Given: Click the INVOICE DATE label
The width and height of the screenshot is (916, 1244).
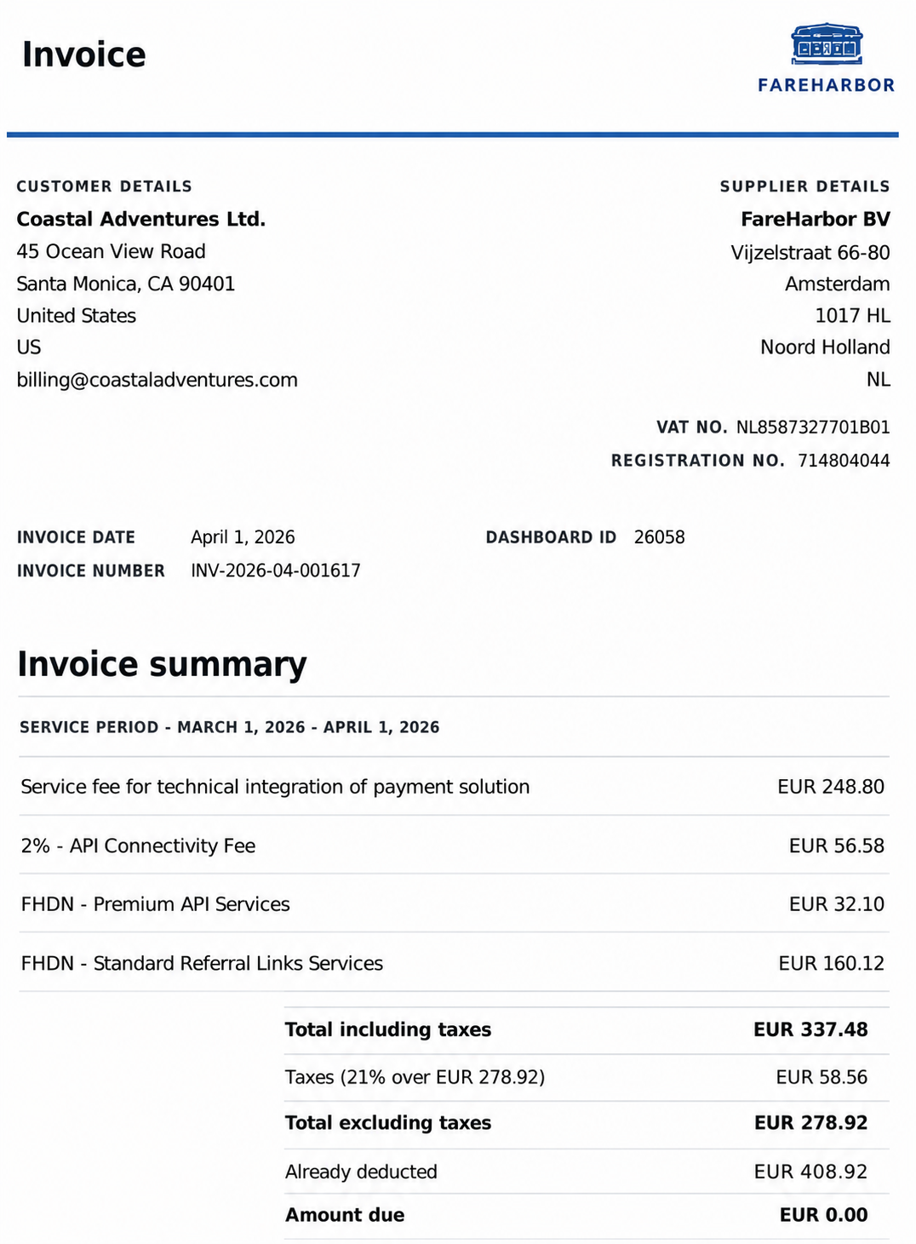Looking at the screenshot, I should 76,537.
